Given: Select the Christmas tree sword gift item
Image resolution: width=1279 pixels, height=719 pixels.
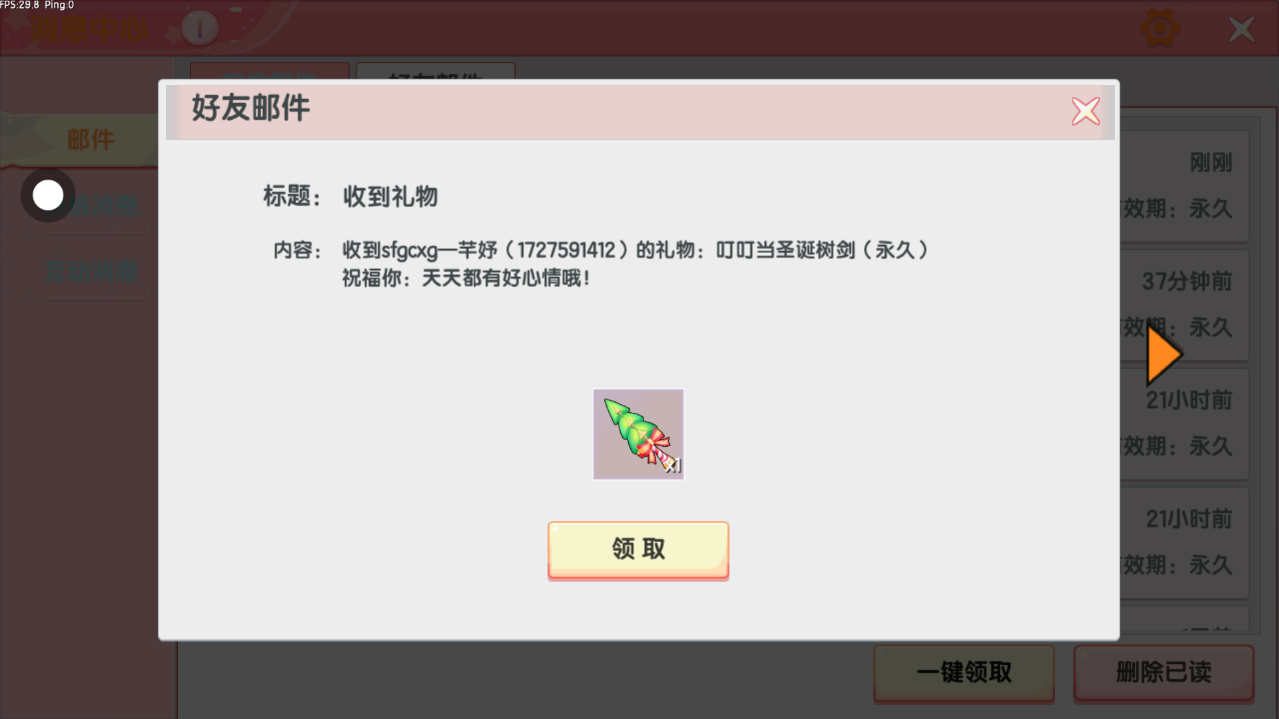Looking at the screenshot, I should (x=638, y=434).
